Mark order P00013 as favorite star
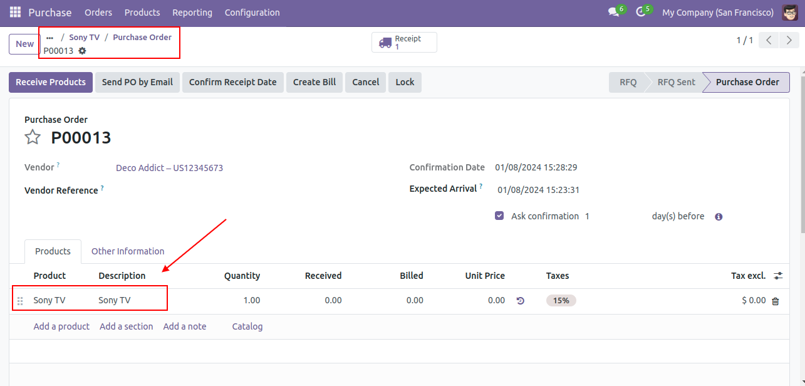The height and width of the screenshot is (386, 805). [x=33, y=138]
